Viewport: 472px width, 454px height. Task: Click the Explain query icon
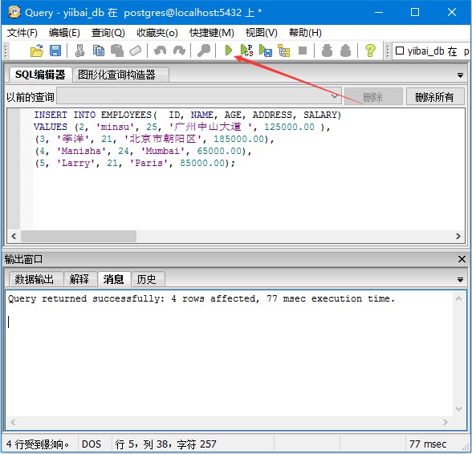click(284, 51)
